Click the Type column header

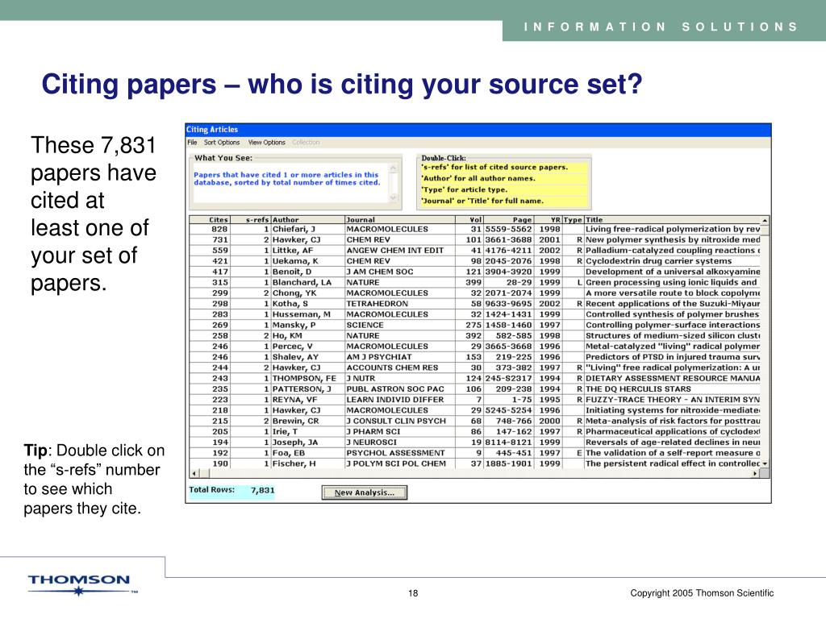tap(573, 219)
